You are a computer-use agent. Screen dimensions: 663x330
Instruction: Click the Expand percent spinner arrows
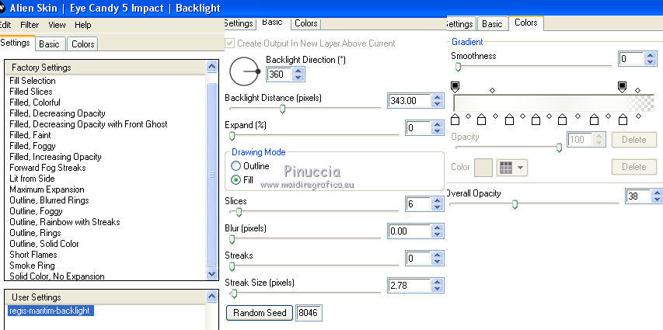click(x=438, y=127)
